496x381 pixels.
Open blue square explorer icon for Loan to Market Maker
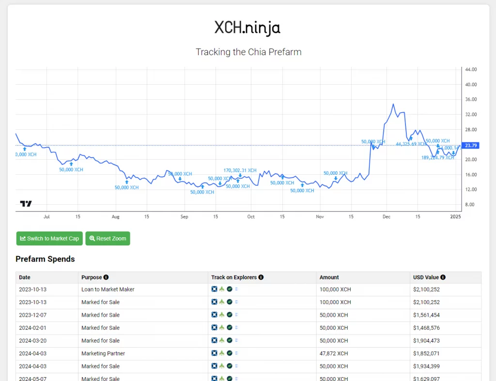[214, 289]
